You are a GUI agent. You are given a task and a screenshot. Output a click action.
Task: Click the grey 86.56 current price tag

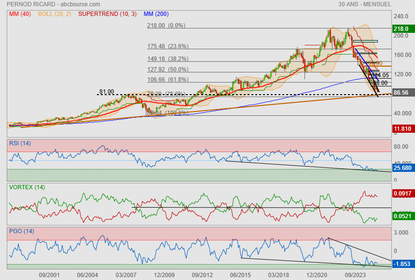(x=403, y=93)
